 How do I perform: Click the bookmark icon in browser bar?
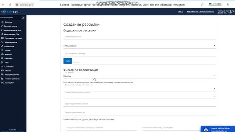[x=228, y=5]
